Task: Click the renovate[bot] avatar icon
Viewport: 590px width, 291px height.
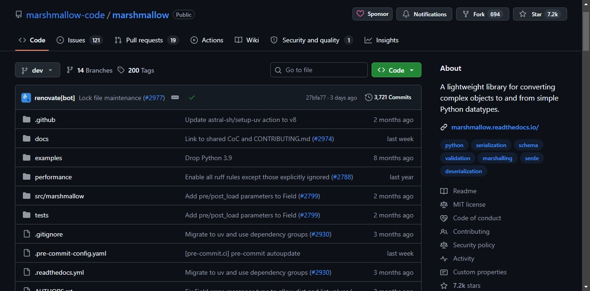Action: coord(26,98)
